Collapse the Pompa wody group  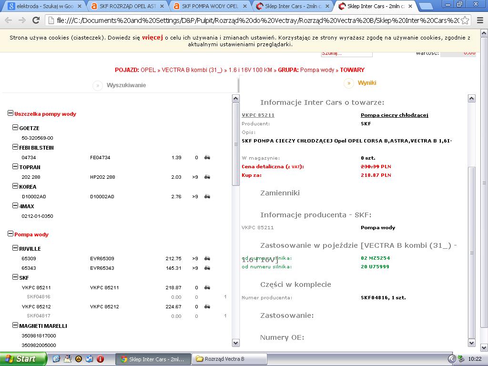[10, 234]
